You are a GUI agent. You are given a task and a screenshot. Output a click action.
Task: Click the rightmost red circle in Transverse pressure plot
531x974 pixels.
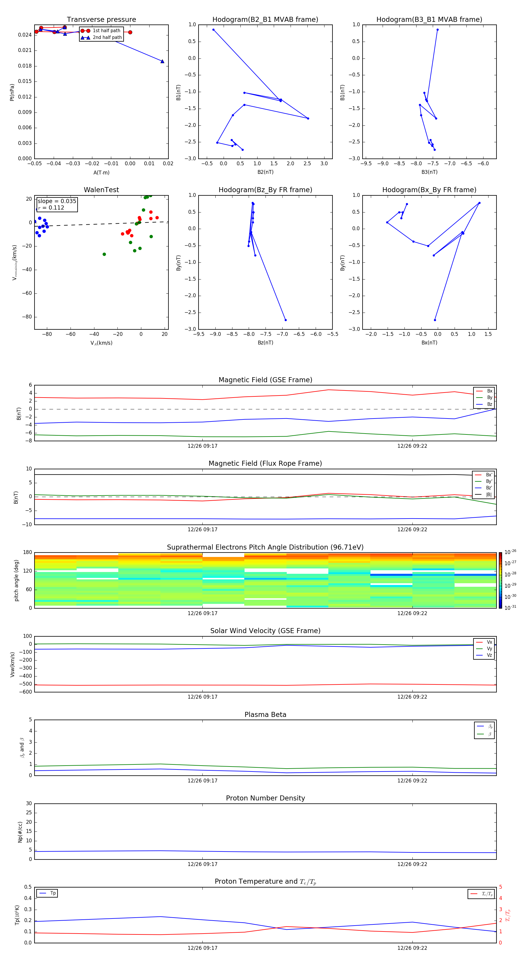pyautogui.click(x=130, y=32)
